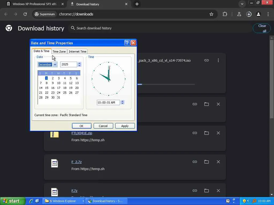
Task: Select day 25 in the calendar
Action: [65, 93]
